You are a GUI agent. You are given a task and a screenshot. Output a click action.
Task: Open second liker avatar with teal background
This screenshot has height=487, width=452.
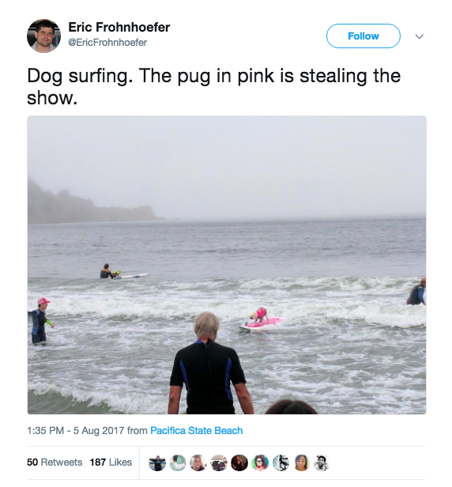[178, 462]
